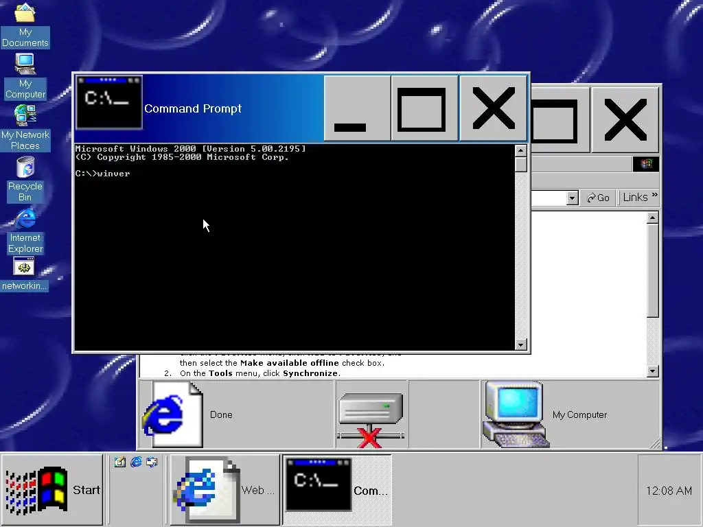
Task: Click the Command Prompt scrollbar thumb
Action: [x=520, y=165]
